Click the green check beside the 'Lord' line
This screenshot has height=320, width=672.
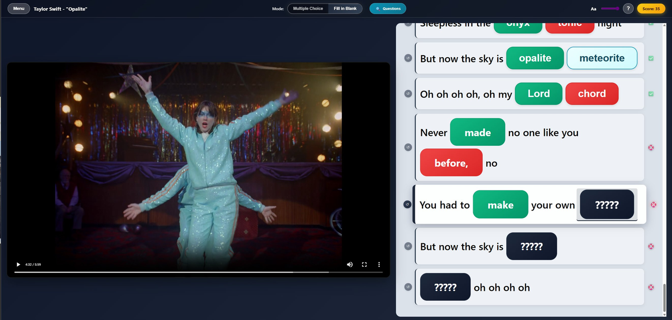(651, 94)
